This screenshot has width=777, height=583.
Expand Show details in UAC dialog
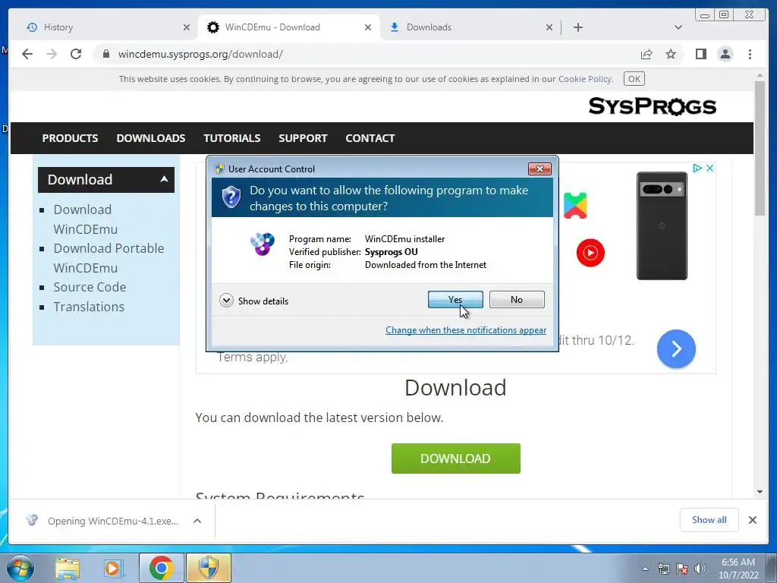coord(253,301)
